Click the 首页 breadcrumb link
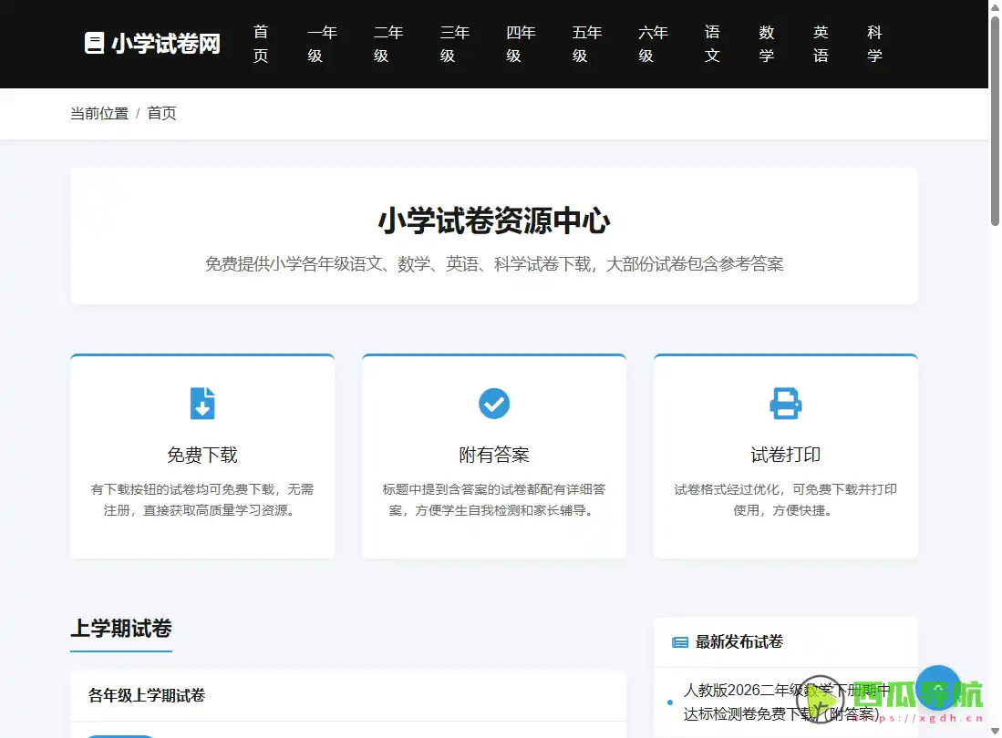 coord(161,112)
